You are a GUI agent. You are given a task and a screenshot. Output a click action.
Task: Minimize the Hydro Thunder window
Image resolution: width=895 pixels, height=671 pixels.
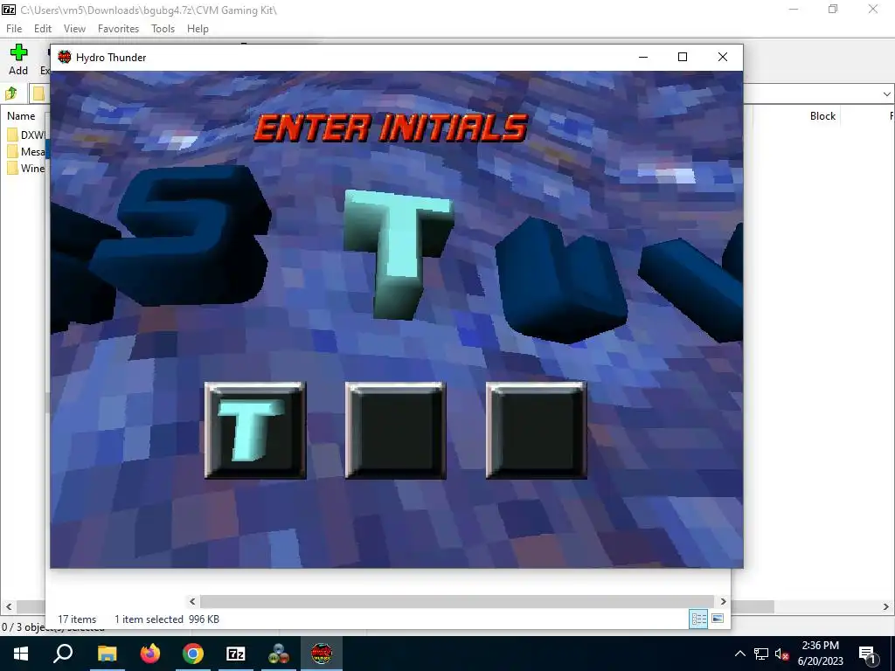[642, 57]
